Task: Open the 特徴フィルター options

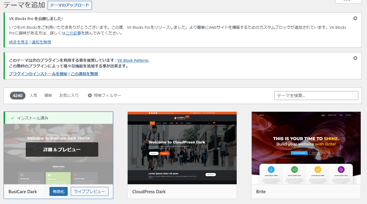Action: click(104, 95)
